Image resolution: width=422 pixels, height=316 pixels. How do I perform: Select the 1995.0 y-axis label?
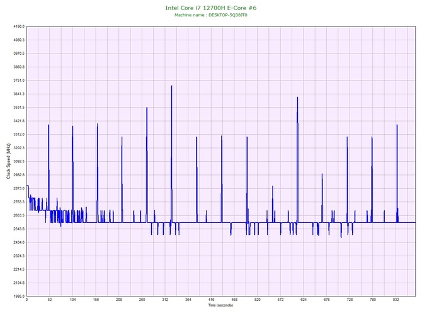(19, 296)
